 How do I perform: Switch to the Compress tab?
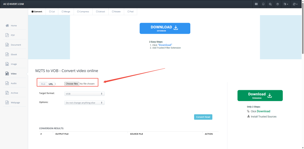coord(83,12)
